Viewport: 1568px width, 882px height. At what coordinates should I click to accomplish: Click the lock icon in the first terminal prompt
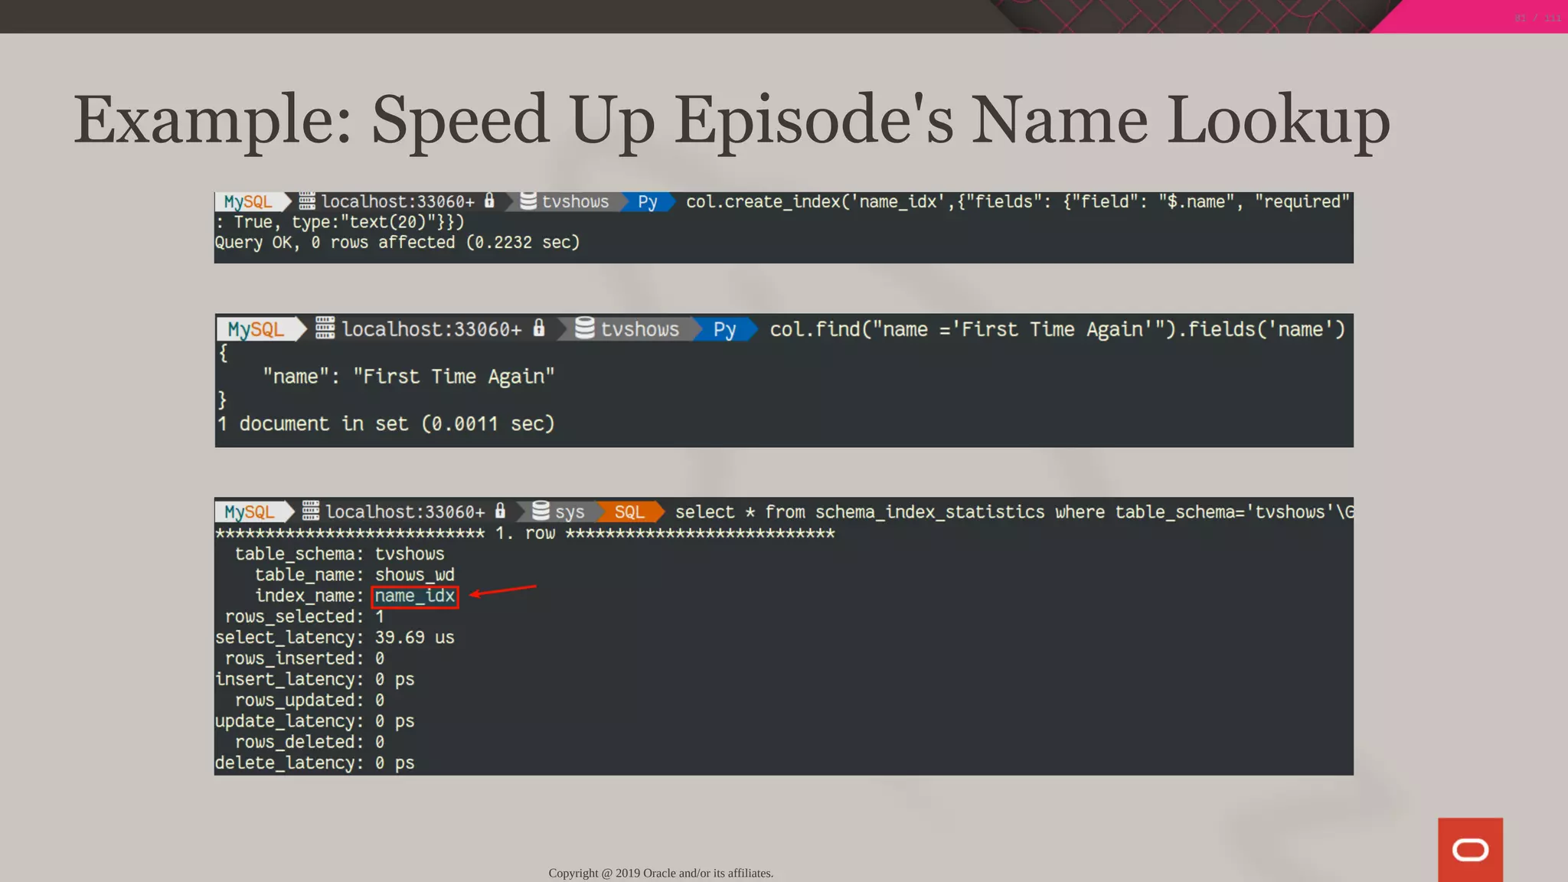tap(490, 201)
